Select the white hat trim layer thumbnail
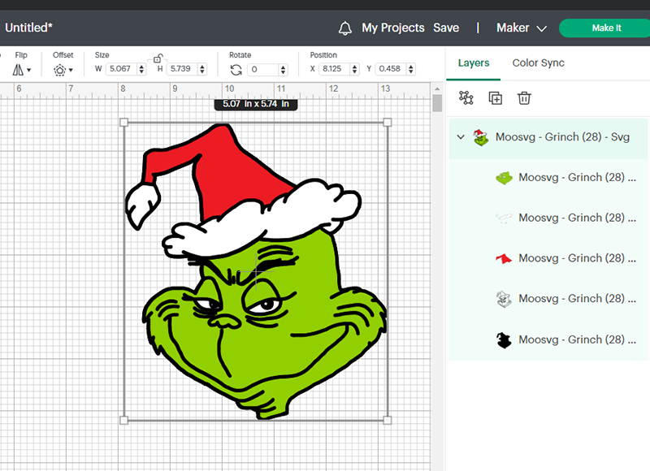The width and height of the screenshot is (650, 471). (x=504, y=218)
